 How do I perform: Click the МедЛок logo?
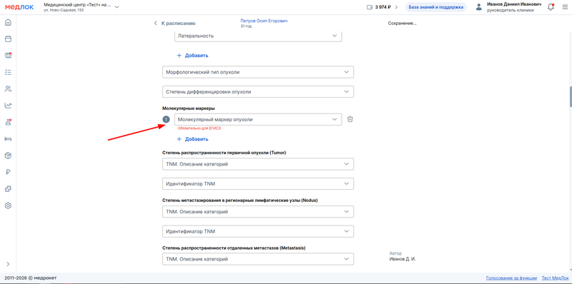pos(19,7)
